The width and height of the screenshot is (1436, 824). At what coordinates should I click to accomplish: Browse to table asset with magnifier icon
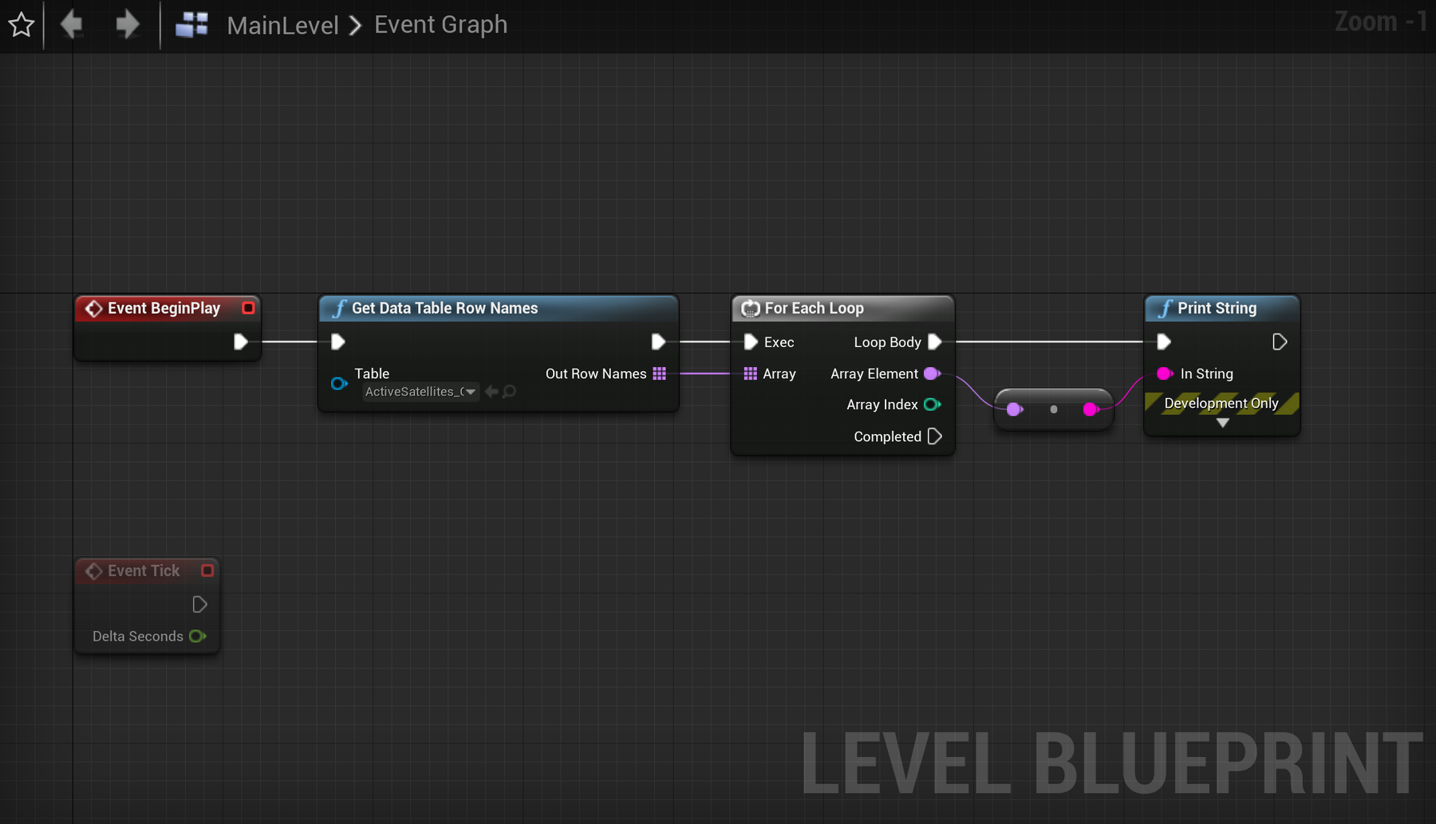tap(509, 392)
